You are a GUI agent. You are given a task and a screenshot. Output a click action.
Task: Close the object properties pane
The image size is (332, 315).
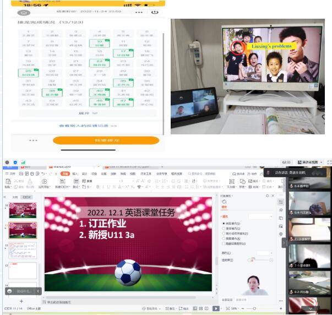click(273, 195)
